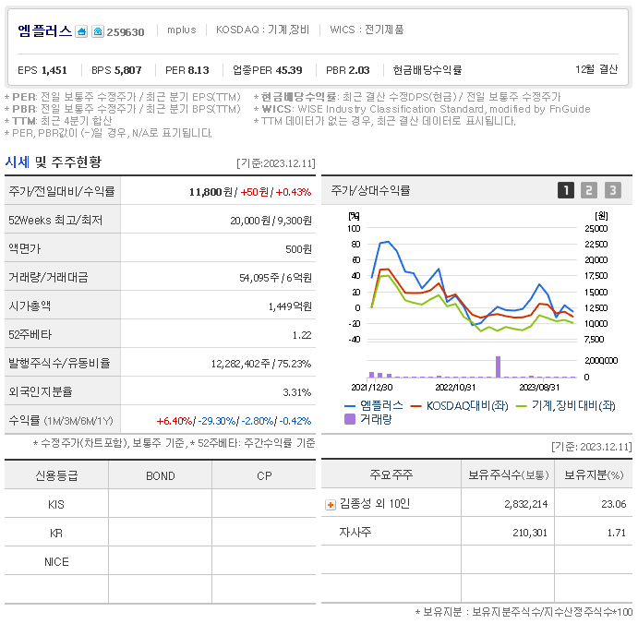
Task: Click the BPS value 5,807
Action: tap(127, 70)
